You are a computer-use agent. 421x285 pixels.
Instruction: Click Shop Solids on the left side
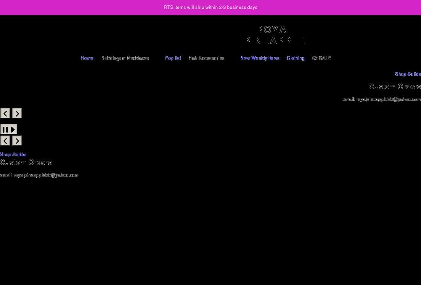(13, 154)
